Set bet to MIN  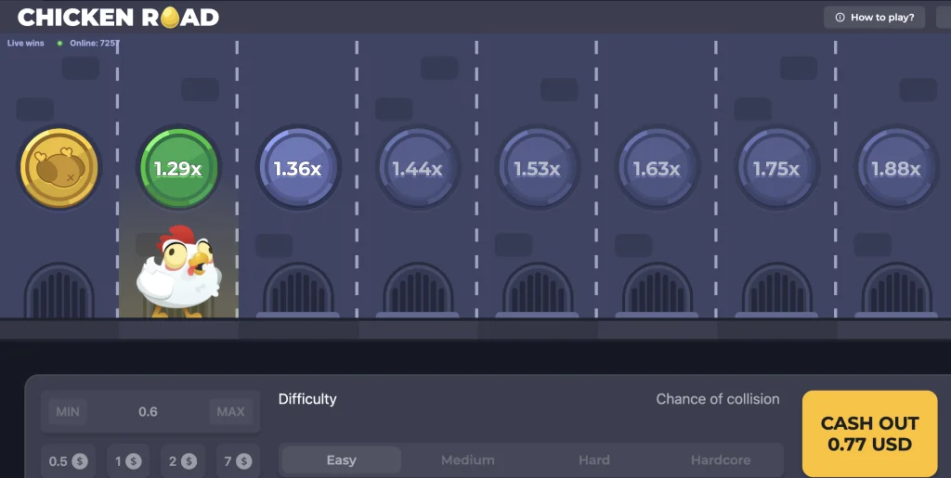(x=67, y=412)
